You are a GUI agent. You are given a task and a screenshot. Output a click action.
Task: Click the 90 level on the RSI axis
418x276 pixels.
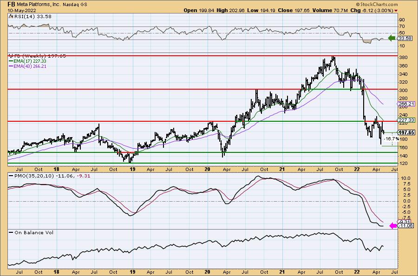tap(402, 20)
